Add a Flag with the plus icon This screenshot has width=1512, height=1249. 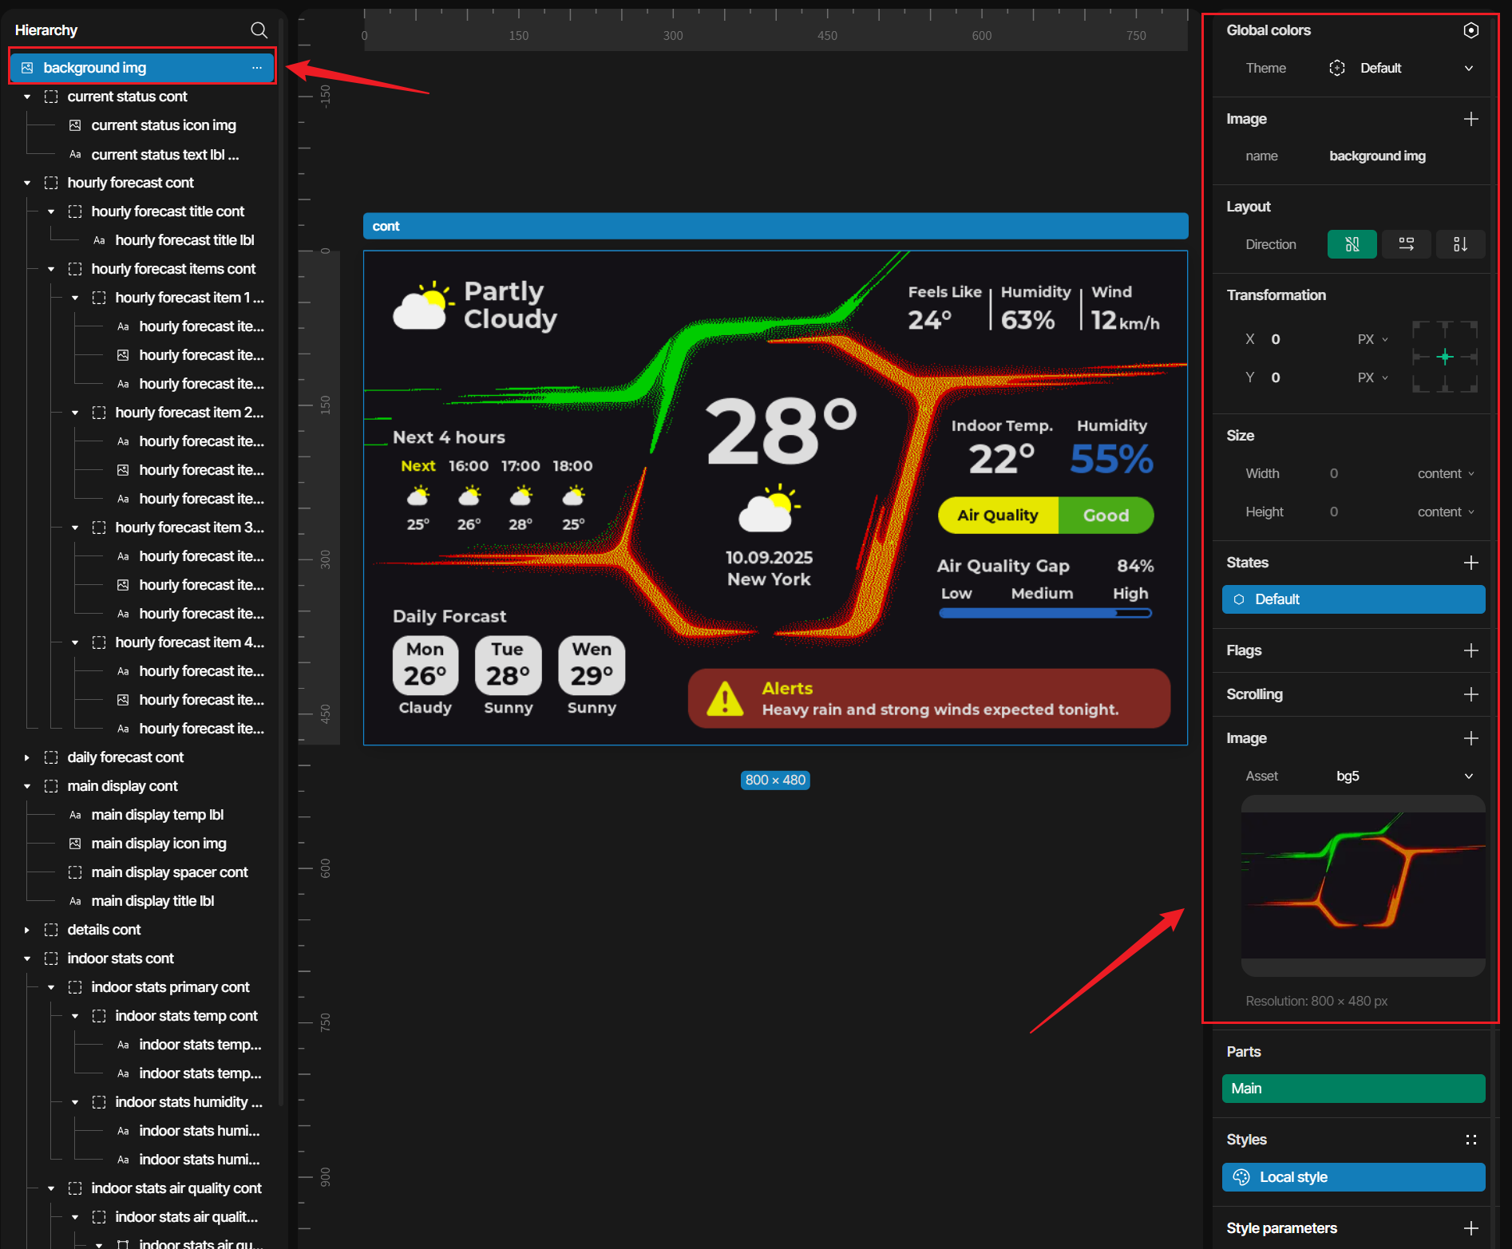click(x=1470, y=650)
